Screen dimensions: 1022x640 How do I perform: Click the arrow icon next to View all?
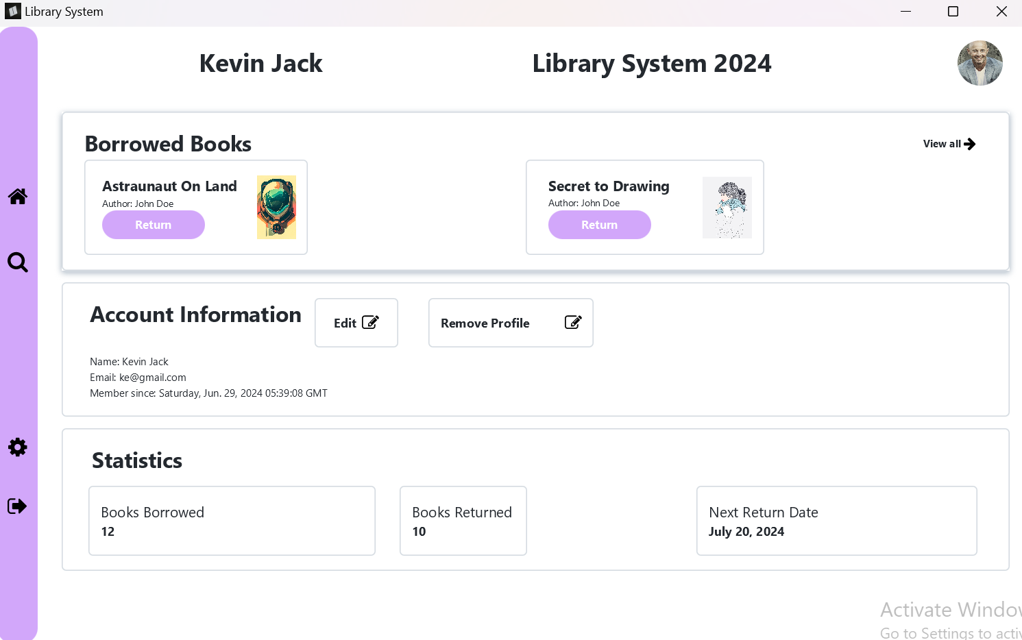pyautogui.click(x=970, y=144)
